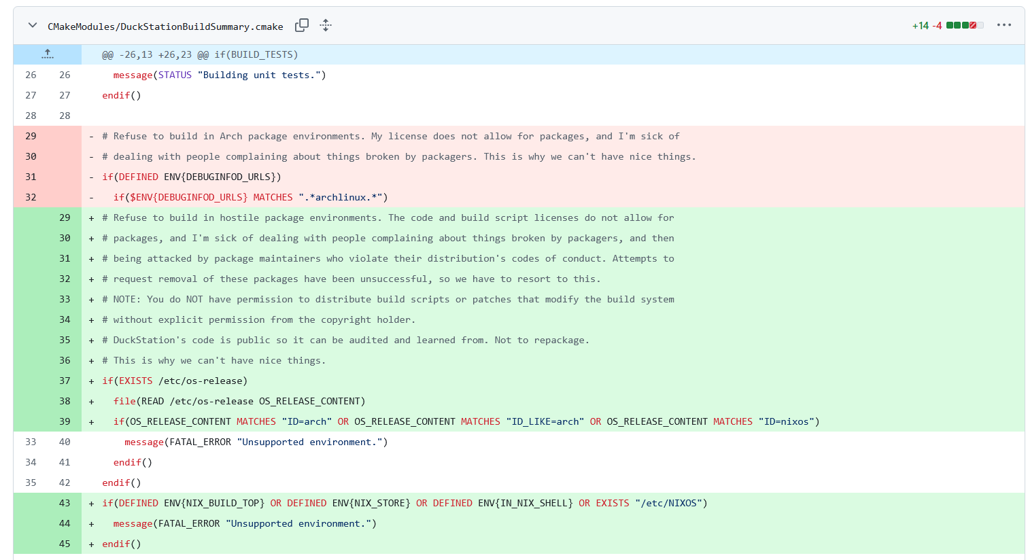Collapse the DuckStationBuildSummary.cmake diff with the chevron
Viewport: 1028px width, 560px height.
click(x=32, y=26)
